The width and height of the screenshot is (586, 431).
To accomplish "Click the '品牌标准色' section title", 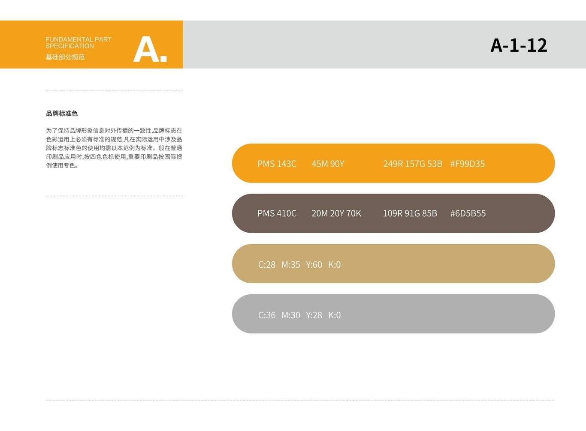I will 62,114.
